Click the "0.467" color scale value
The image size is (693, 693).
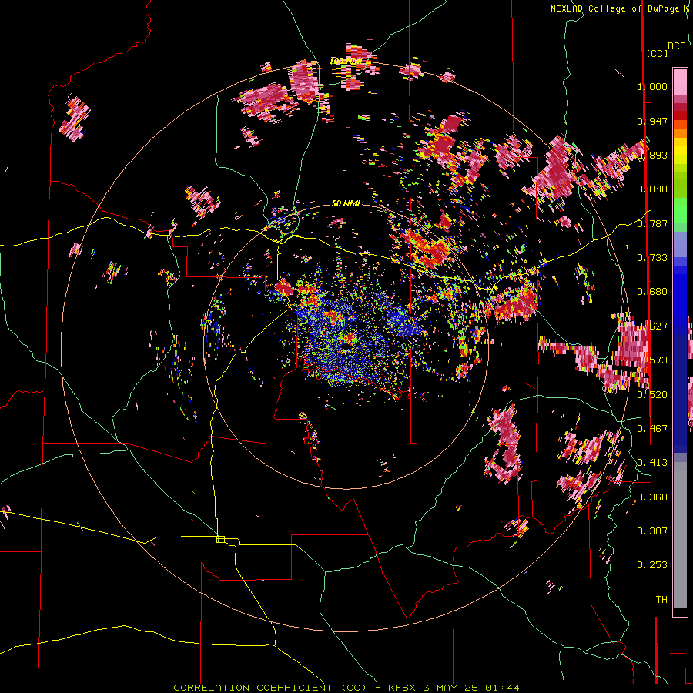tap(652, 429)
